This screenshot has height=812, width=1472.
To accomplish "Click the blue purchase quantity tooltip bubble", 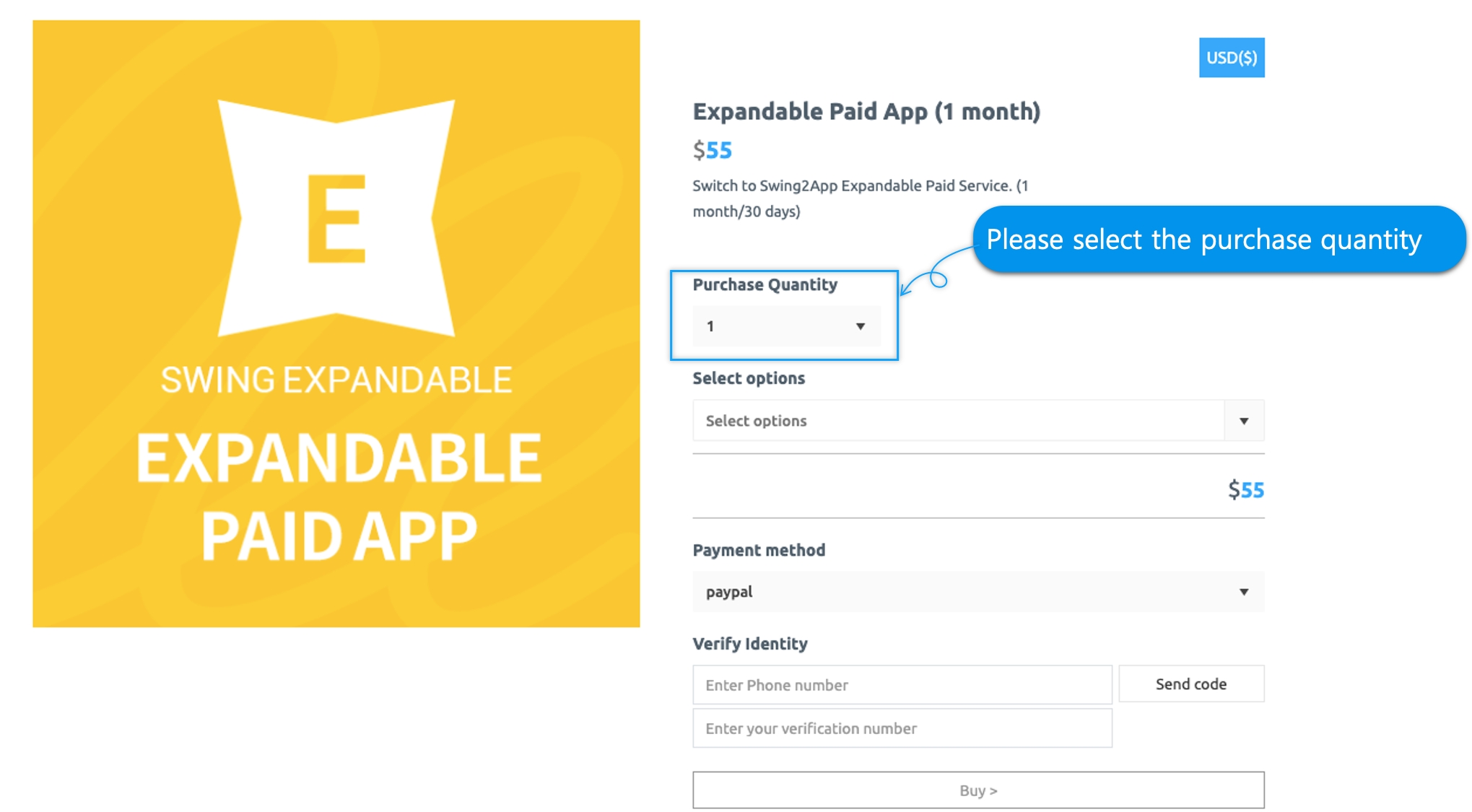I will 1219,239.
